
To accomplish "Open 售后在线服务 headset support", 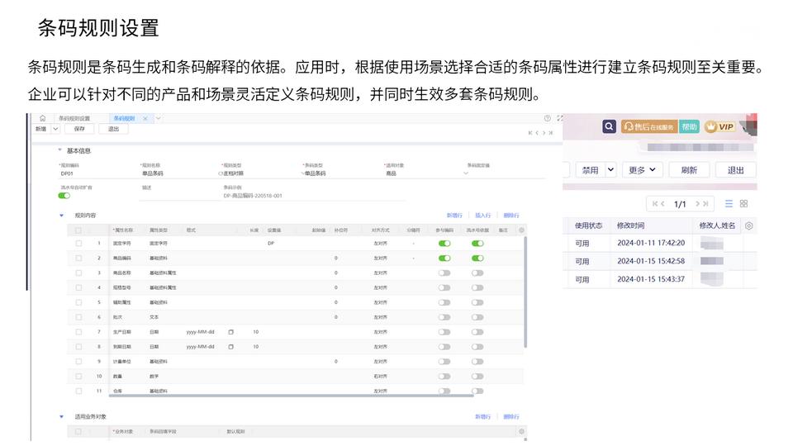I will 648,126.
